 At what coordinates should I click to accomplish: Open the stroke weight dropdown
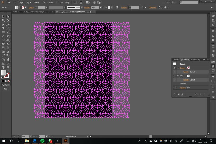coord(46,8)
